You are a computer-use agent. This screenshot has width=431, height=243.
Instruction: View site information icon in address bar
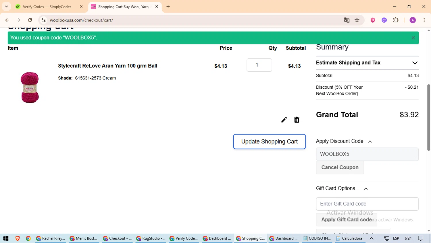tap(44, 20)
